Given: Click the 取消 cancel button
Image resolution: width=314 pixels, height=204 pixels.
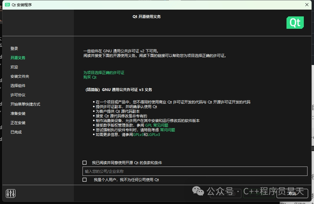Looking at the screenshot, I should click(x=292, y=193).
